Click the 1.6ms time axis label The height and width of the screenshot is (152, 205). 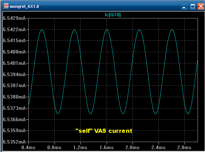tap(107, 147)
